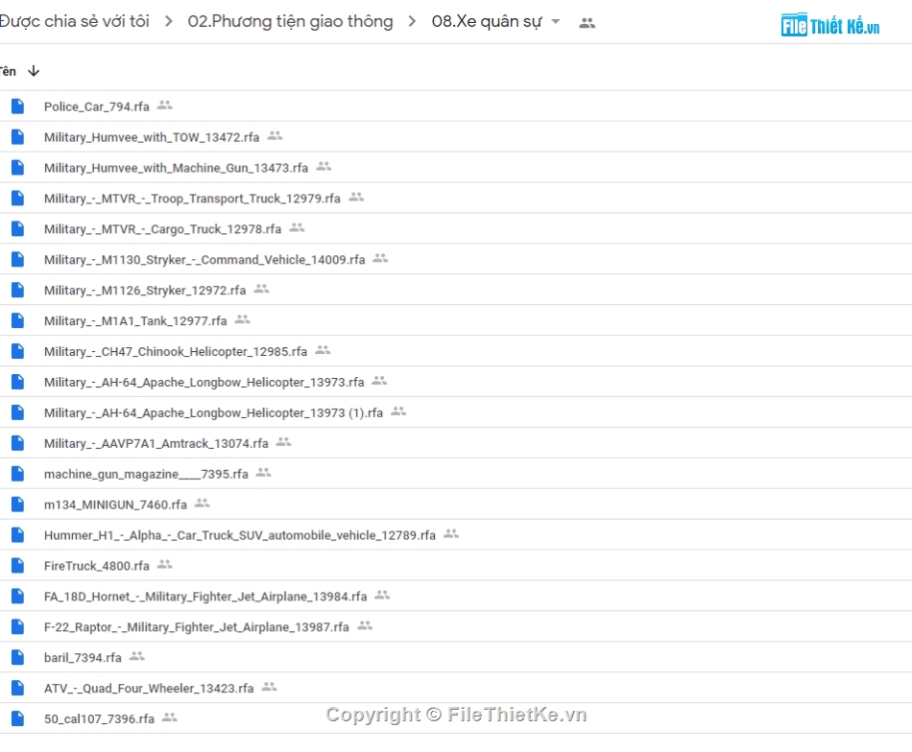Select Military_-_CH47_Chinook_Helicopter_12985.rfa
The image size is (912, 752).
(x=176, y=352)
